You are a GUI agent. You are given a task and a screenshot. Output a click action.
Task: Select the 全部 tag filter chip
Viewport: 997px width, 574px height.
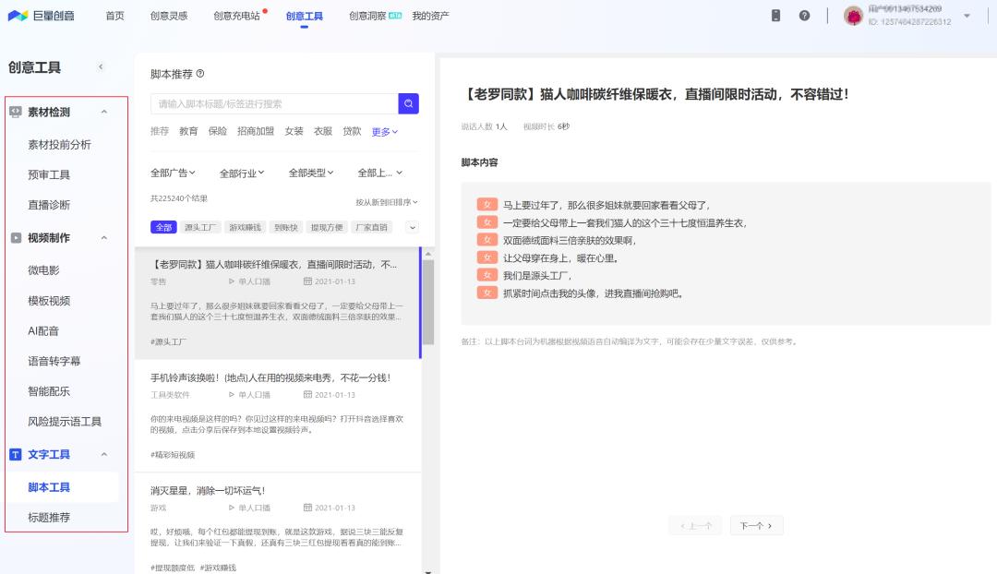(x=162, y=226)
